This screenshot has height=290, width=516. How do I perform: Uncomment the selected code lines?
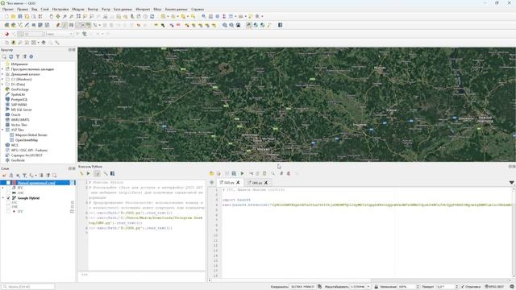click(289, 174)
